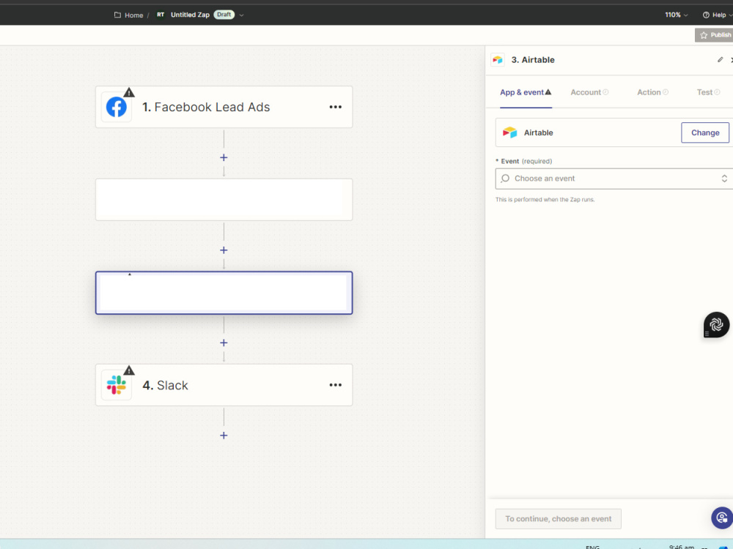The height and width of the screenshot is (549, 733).
Task: Open the AI copilot floating button
Action: coord(716,324)
